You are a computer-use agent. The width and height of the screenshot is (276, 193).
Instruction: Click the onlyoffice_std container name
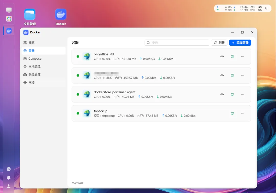click(x=104, y=54)
